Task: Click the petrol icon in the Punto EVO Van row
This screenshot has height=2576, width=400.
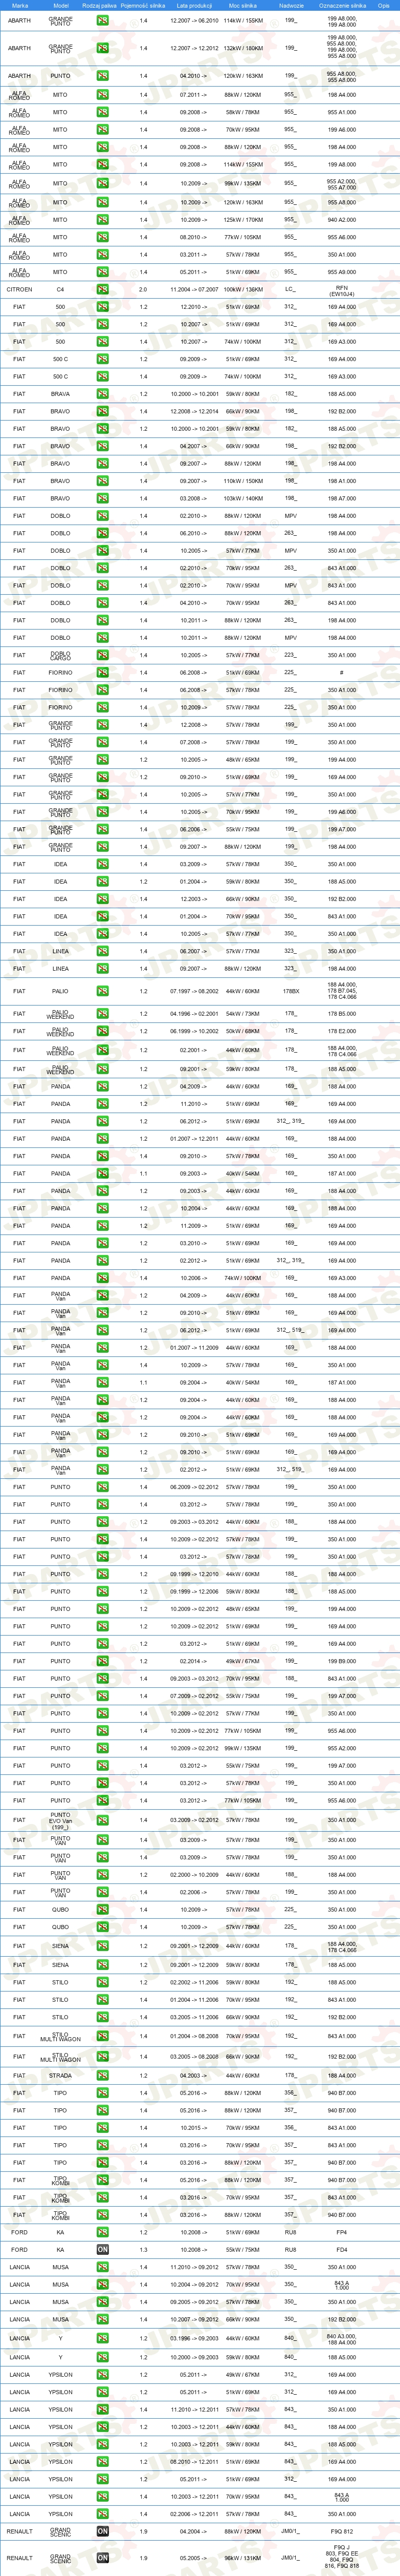Action: pyautogui.click(x=103, y=1820)
